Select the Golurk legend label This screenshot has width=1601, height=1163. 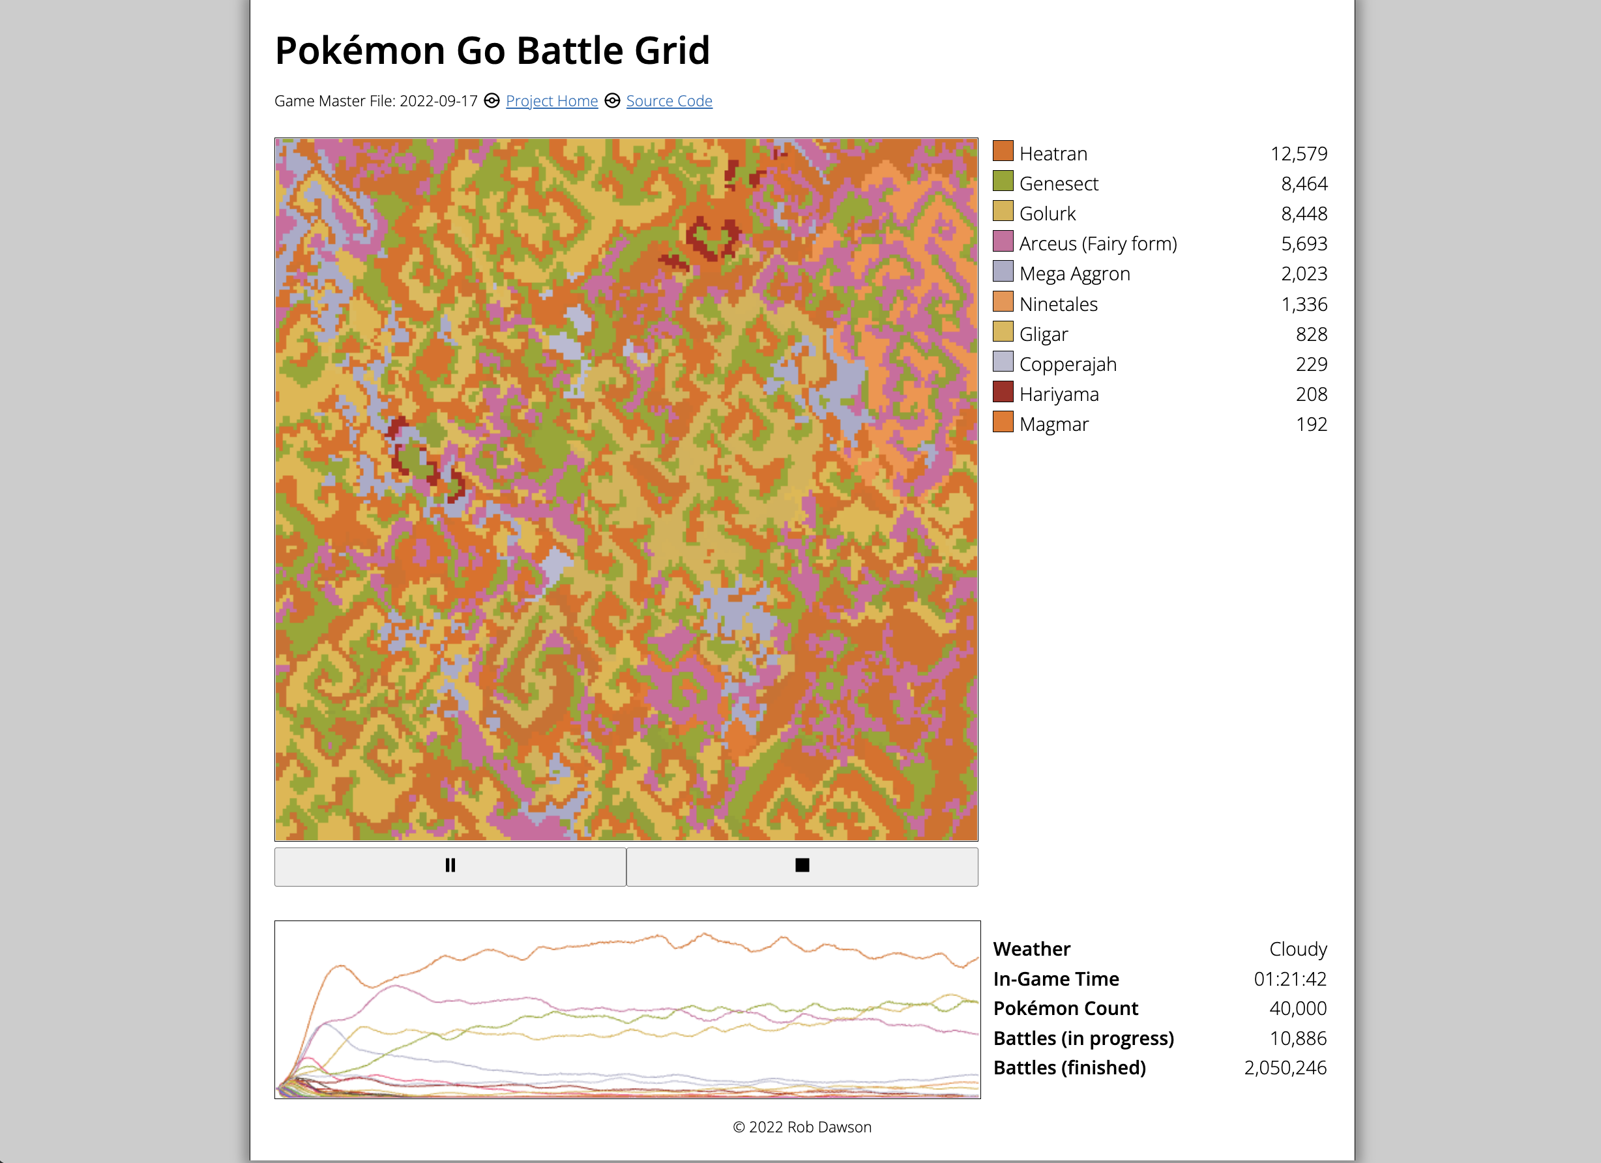[1047, 213]
